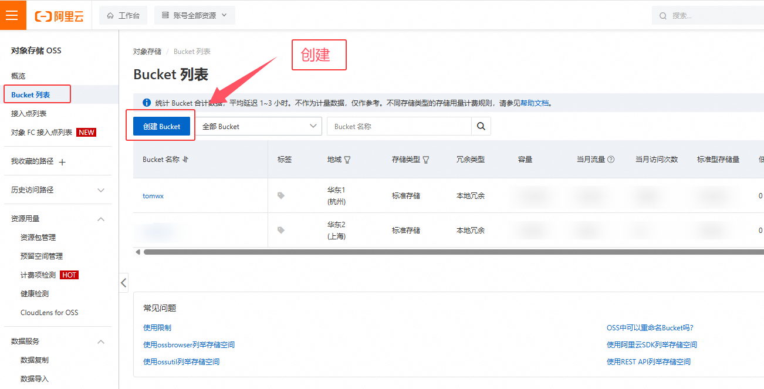Viewport: 764px width, 389px height.
Task: Open the 存储类型 filter funnel icon
Action: point(426,160)
